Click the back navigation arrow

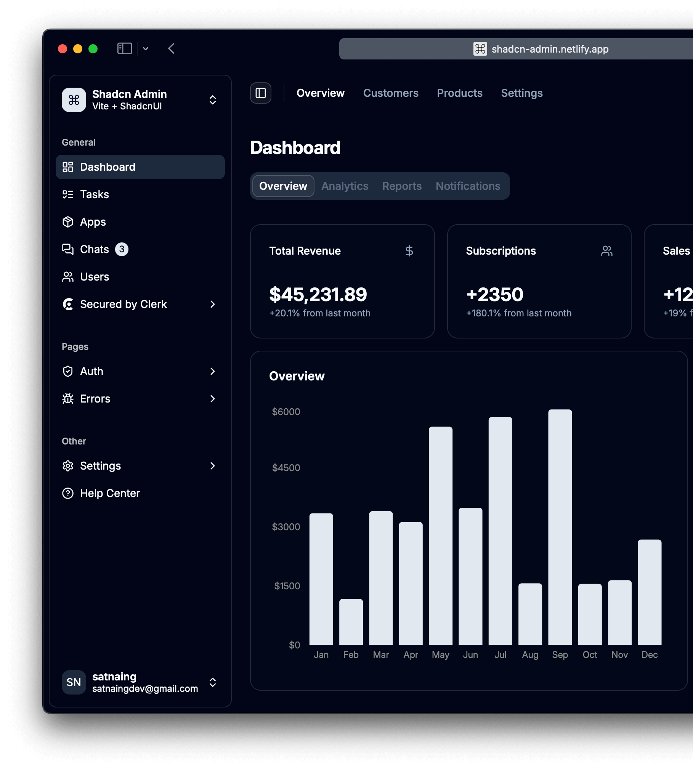(x=171, y=48)
